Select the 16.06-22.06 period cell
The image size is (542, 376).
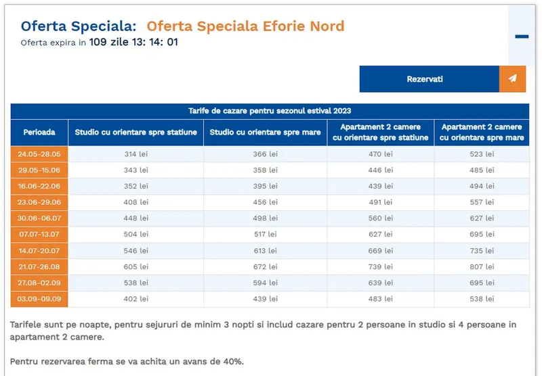(39, 186)
